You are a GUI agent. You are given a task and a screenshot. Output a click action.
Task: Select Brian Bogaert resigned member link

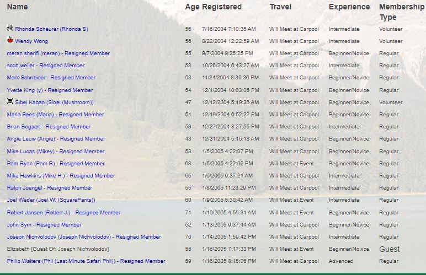click(x=49, y=127)
